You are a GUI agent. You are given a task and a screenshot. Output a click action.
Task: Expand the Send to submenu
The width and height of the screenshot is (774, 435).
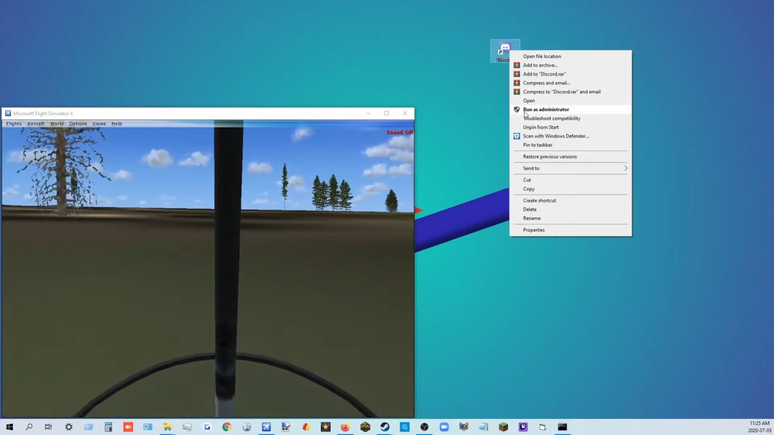[570, 168]
